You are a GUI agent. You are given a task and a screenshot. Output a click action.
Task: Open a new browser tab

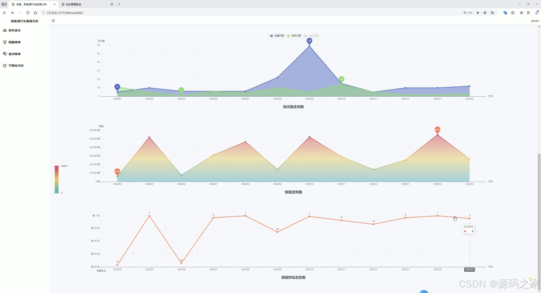point(119,4)
